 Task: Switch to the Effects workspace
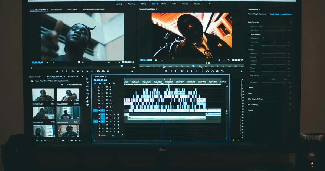[164, 4]
